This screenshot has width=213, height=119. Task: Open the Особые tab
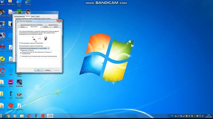[x=46, y=27]
